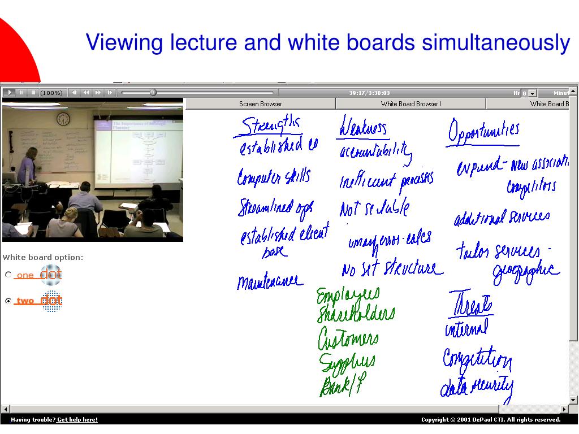Click the horizontal scrollbar left arrow
Viewport: 579px width, 434px height.
tap(6, 409)
